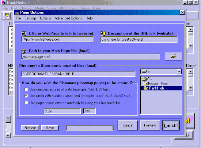
Task: Open Page Options Options menu
Action: 46,18
